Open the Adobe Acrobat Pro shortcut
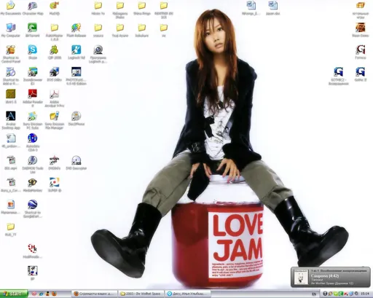 tap(54, 94)
